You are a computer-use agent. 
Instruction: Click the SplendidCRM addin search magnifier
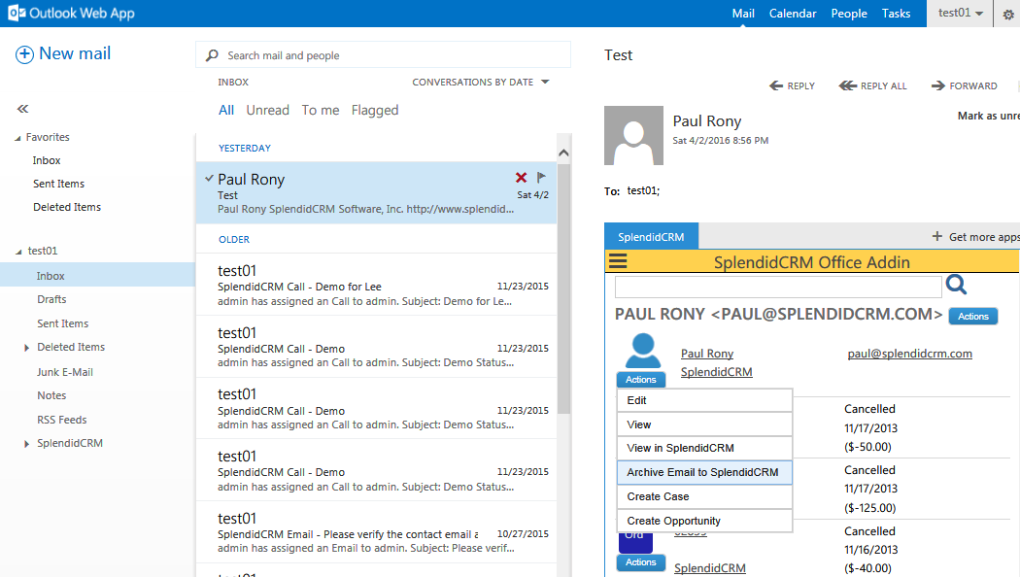point(956,285)
